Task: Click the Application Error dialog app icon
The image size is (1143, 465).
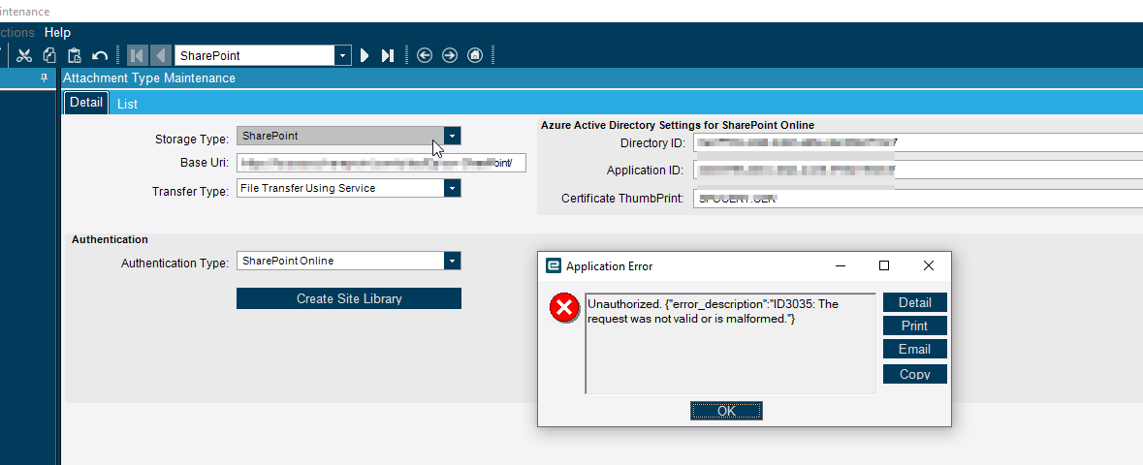Action: (x=554, y=266)
